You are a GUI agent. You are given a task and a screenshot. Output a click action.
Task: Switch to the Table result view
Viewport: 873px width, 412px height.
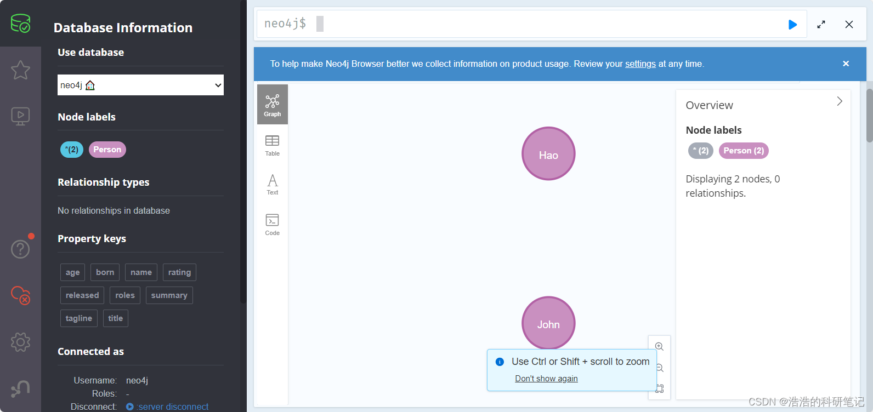tap(273, 145)
